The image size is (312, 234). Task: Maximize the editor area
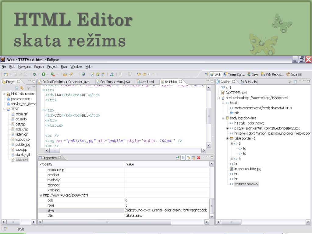pyautogui.click(x=212, y=81)
